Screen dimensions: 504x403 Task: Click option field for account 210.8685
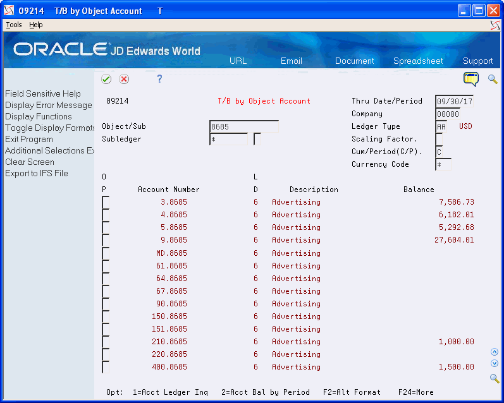pos(106,342)
